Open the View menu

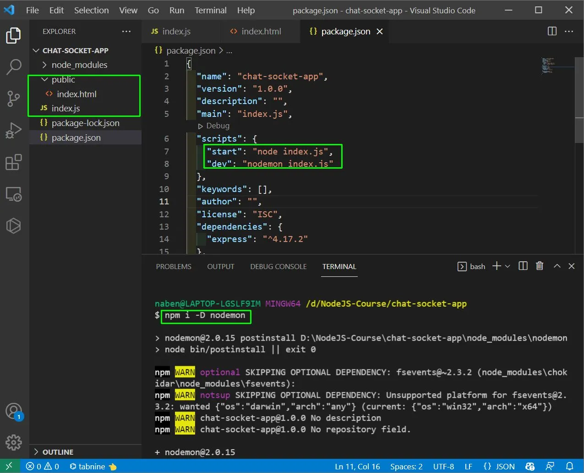(x=128, y=10)
